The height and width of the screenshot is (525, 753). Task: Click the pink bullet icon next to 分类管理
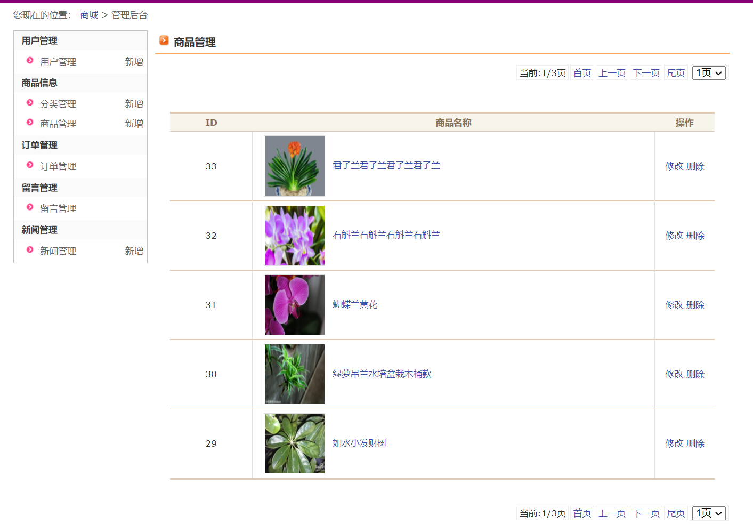click(x=30, y=103)
